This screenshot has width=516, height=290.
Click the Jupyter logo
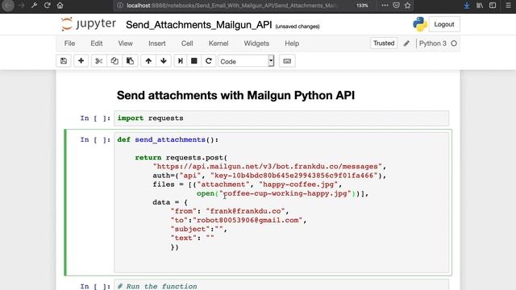(x=89, y=24)
